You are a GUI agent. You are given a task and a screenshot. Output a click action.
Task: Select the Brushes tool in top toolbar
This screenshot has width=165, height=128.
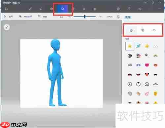click(30, 9)
